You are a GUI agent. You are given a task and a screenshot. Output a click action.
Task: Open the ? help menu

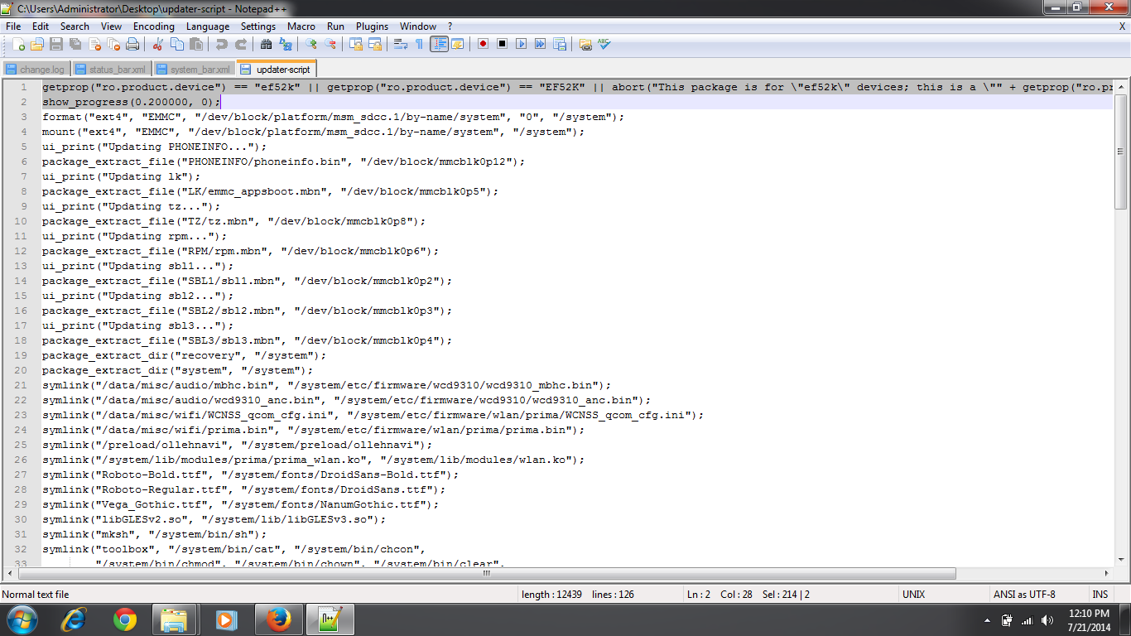[450, 26]
